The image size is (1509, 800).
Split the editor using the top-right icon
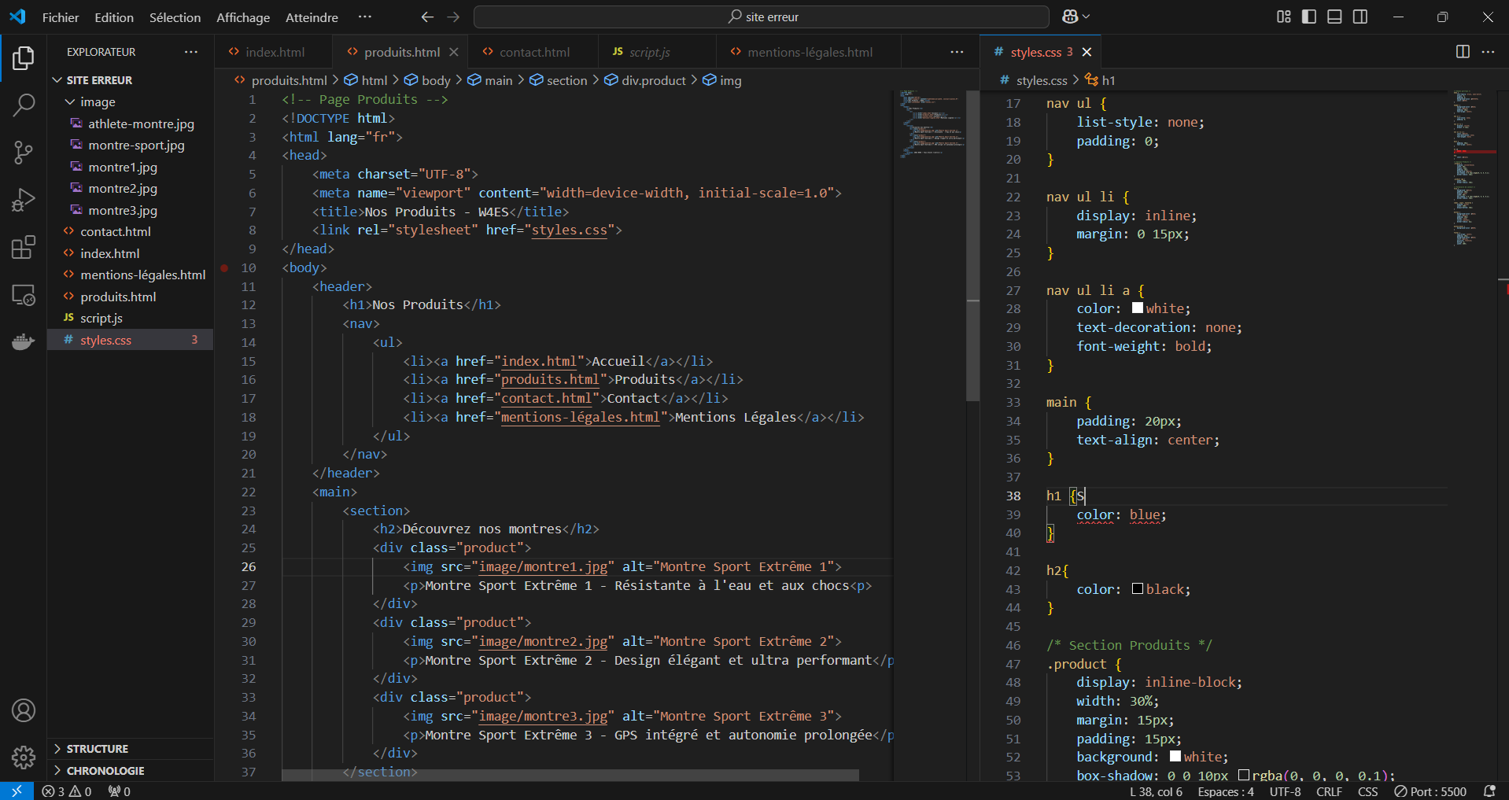click(1463, 52)
